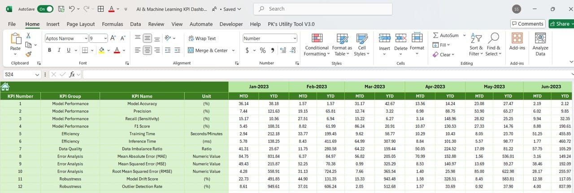The image size is (574, 193).
Task: Toggle bold formatting
Action: 49,50
